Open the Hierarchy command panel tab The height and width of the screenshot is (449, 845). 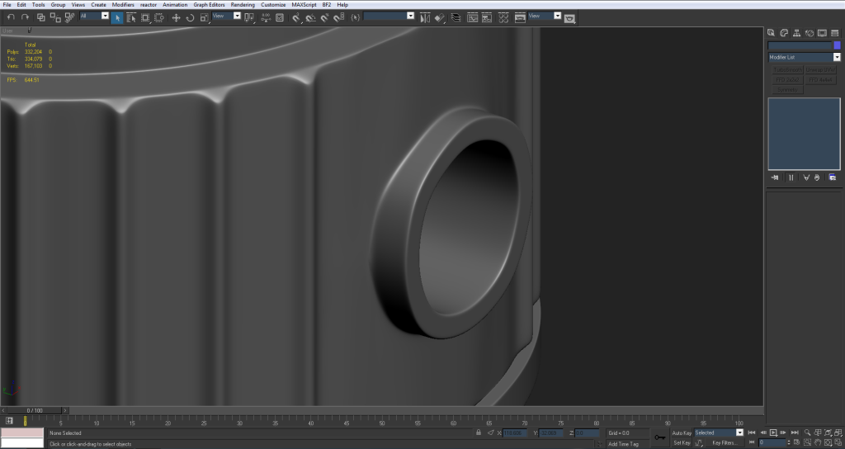click(795, 32)
